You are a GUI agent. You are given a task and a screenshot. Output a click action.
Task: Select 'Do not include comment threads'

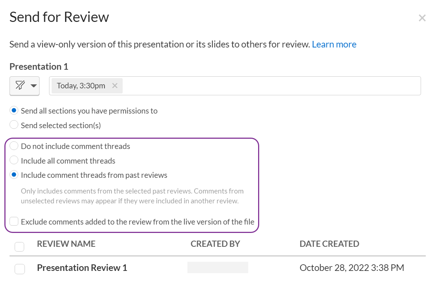coord(14,145)
